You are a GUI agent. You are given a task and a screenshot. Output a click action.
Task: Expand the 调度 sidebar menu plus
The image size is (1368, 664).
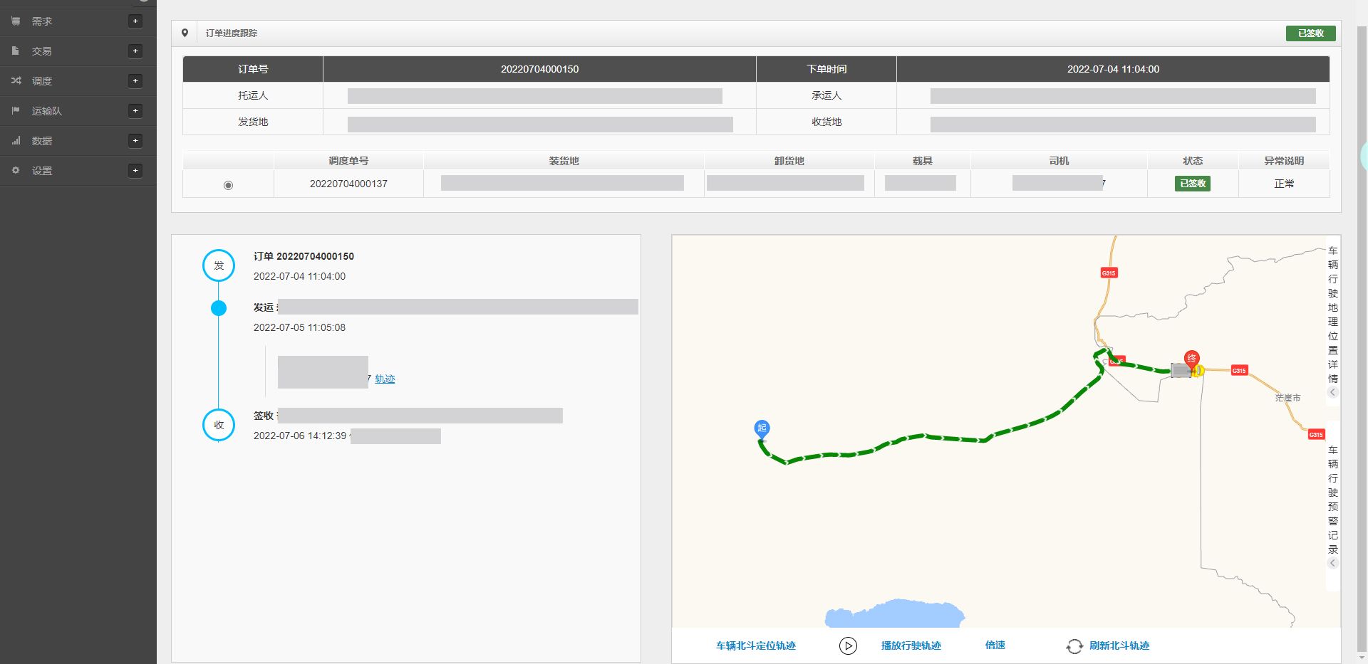(x=135, y=81)
